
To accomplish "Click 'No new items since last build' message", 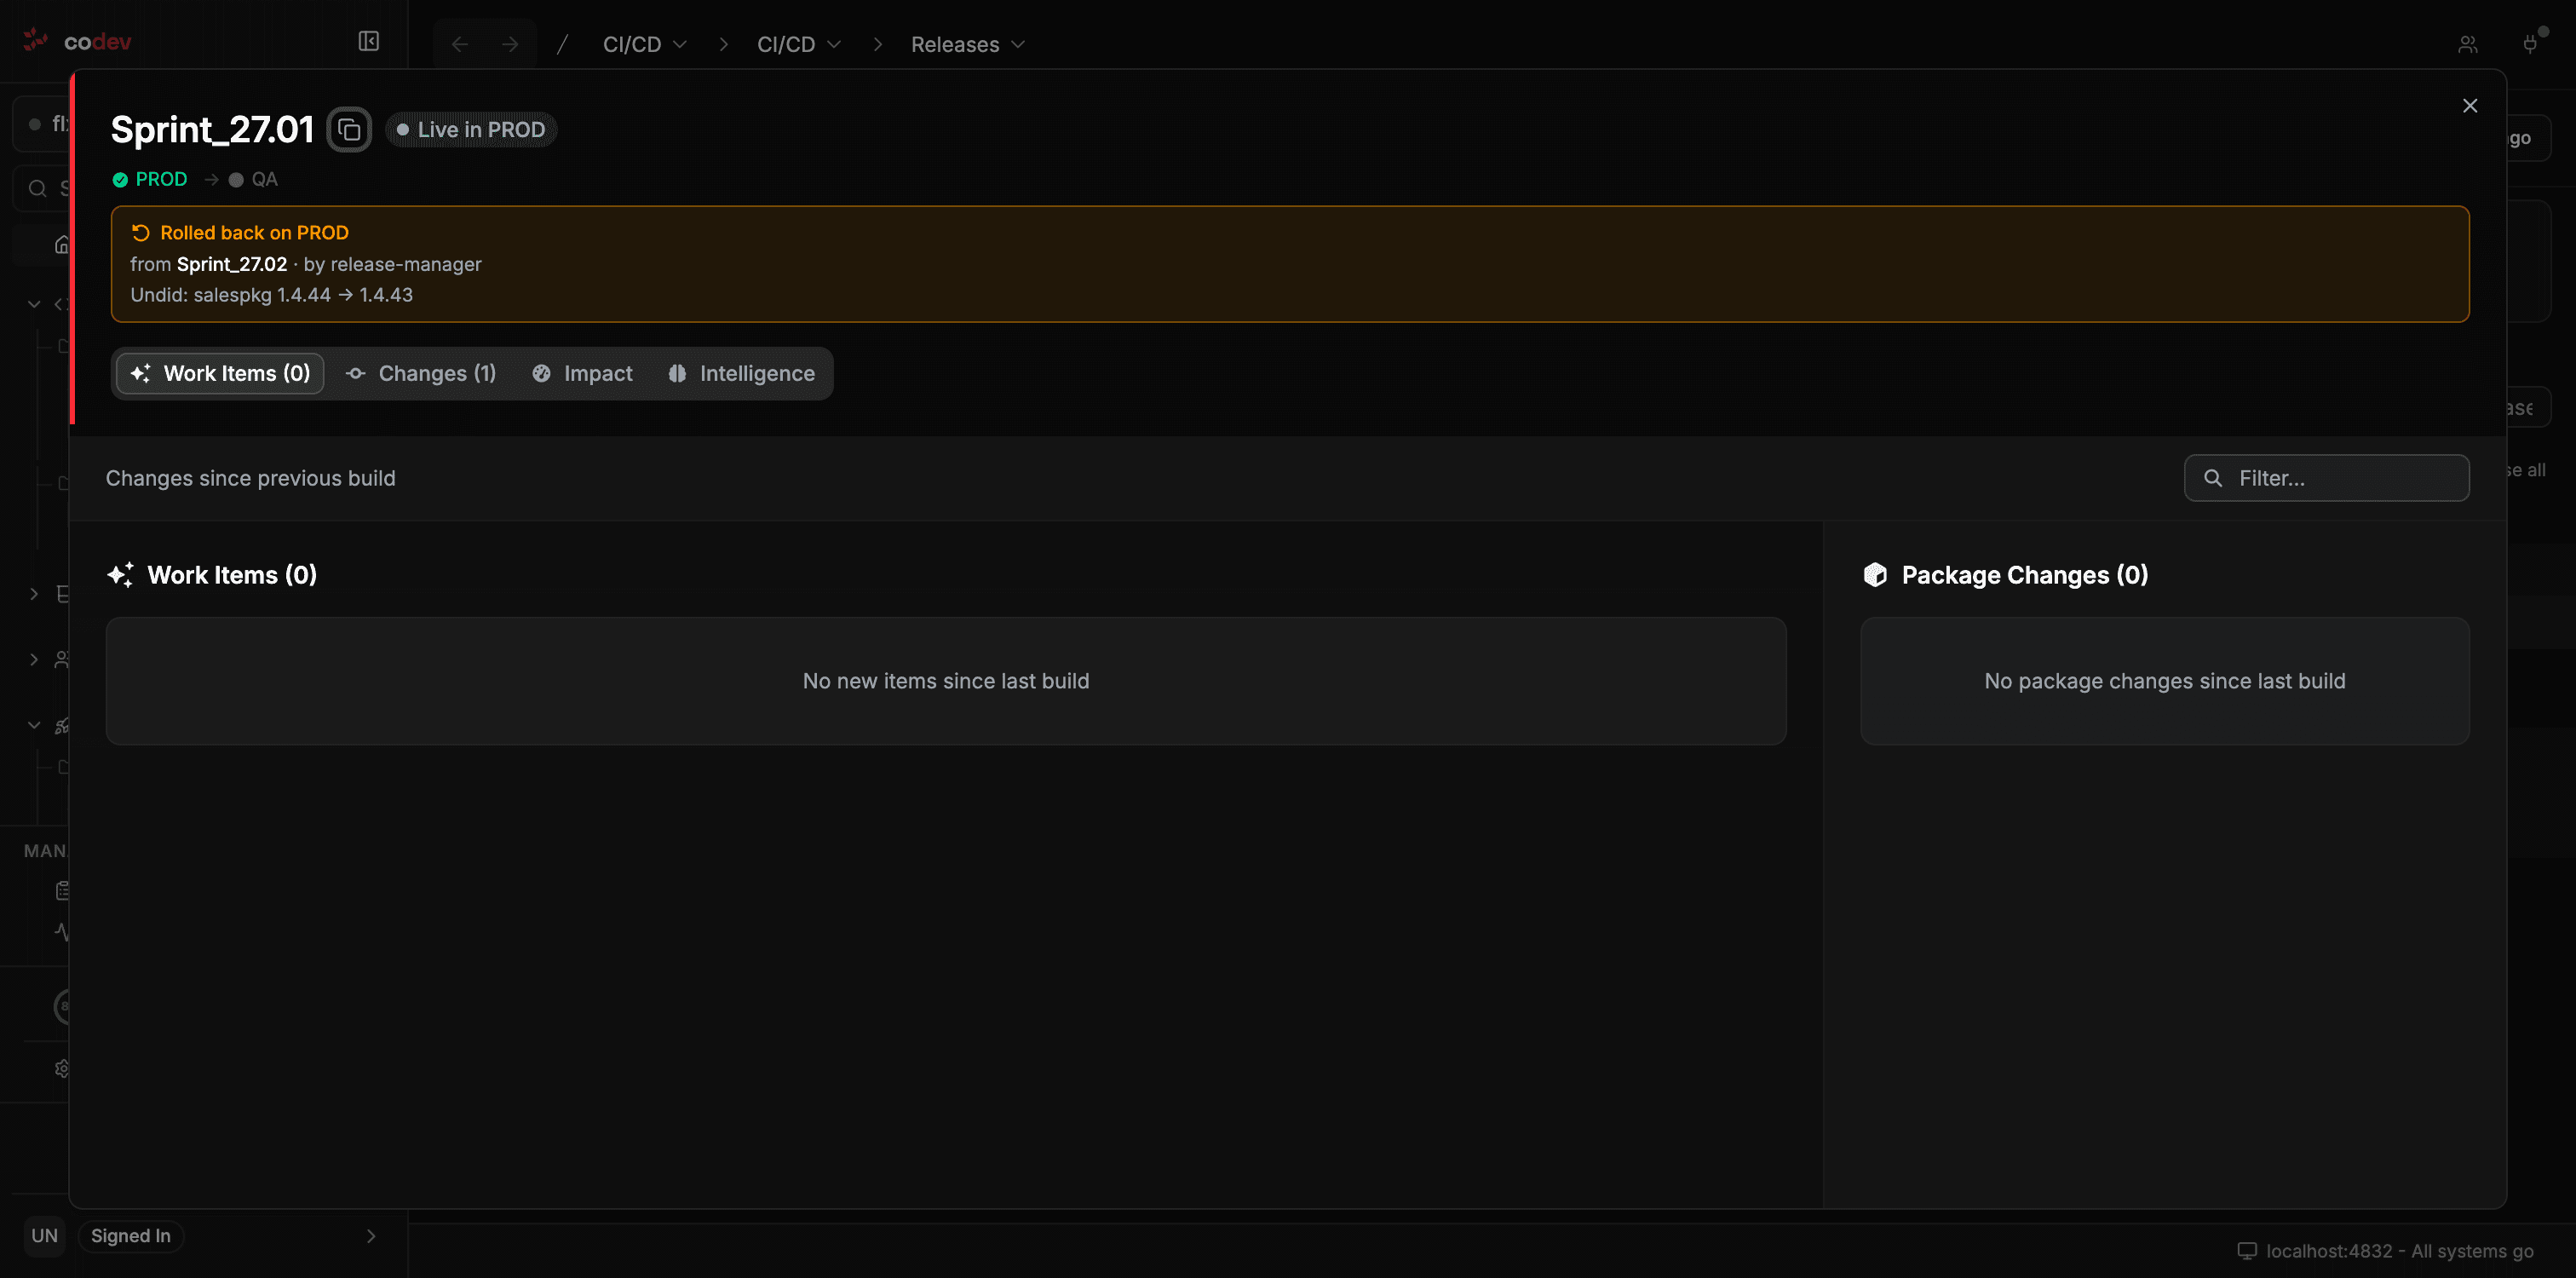I will pyautogui.click(x=946, y=681).
